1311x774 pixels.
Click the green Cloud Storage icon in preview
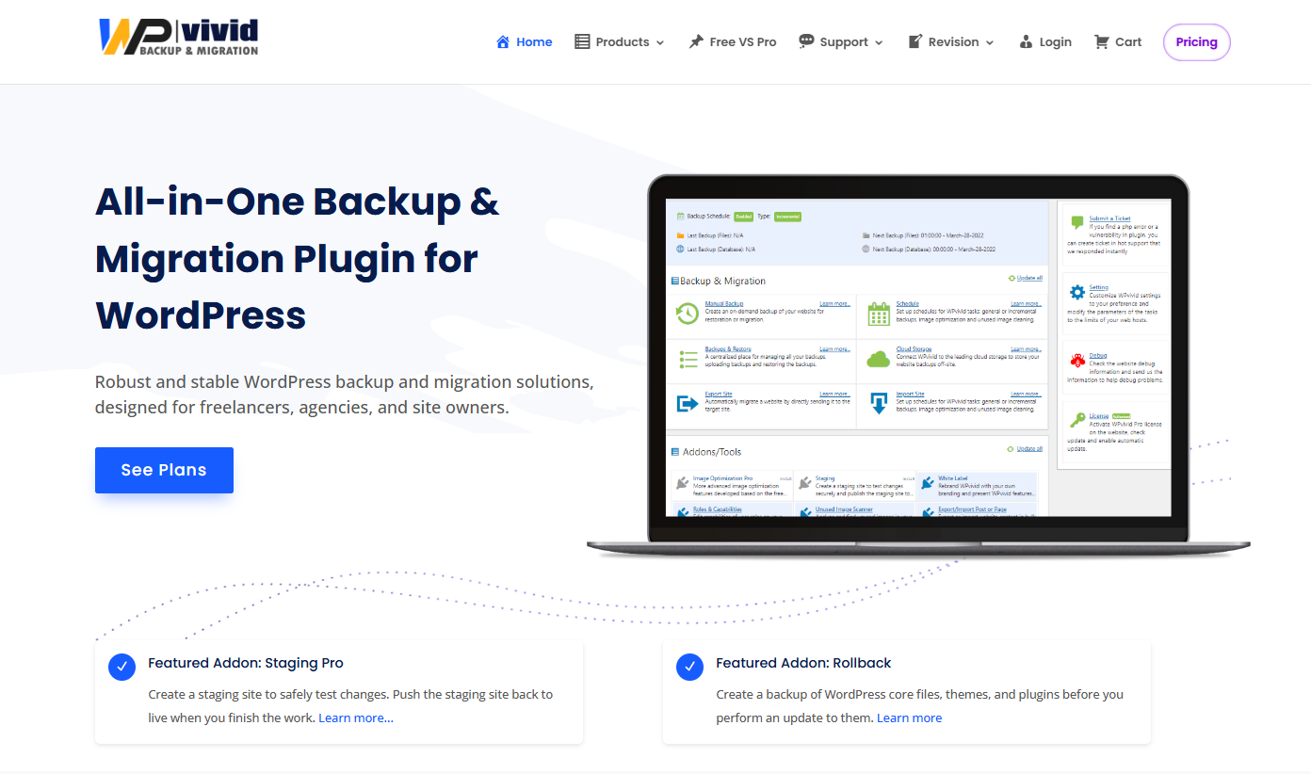(879, 359)
